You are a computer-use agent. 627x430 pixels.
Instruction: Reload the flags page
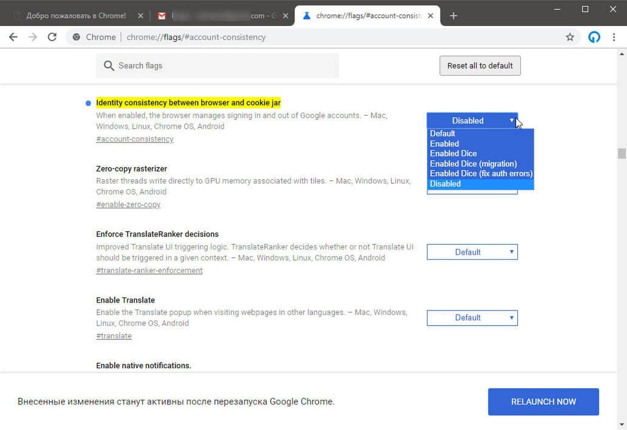click(52, 37)
